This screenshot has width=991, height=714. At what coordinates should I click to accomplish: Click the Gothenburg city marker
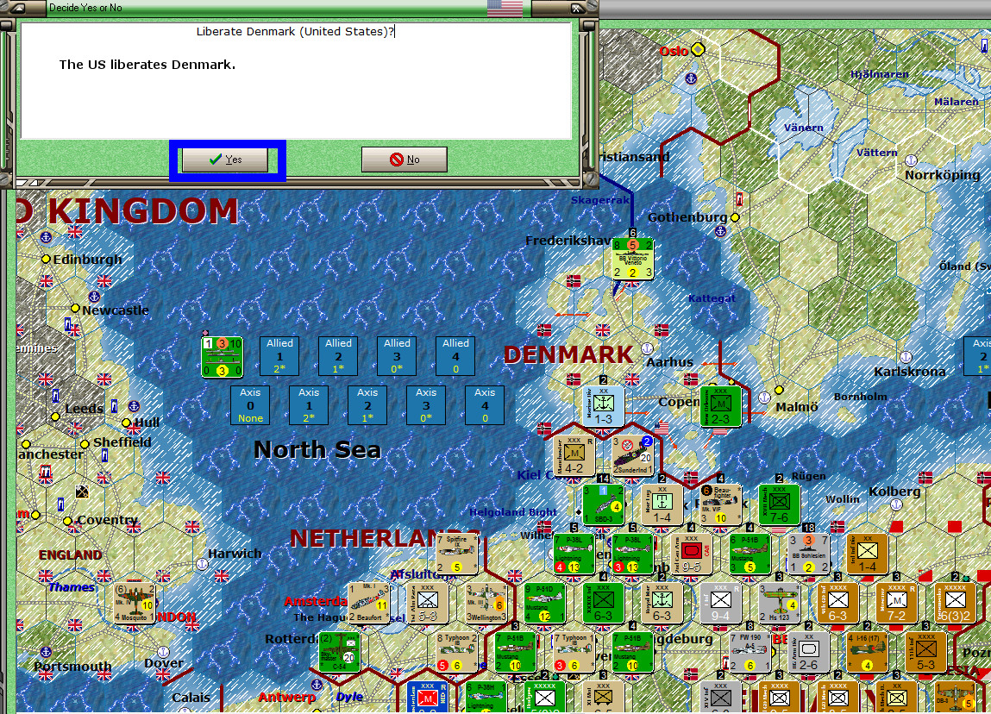[x=735, y=217]
